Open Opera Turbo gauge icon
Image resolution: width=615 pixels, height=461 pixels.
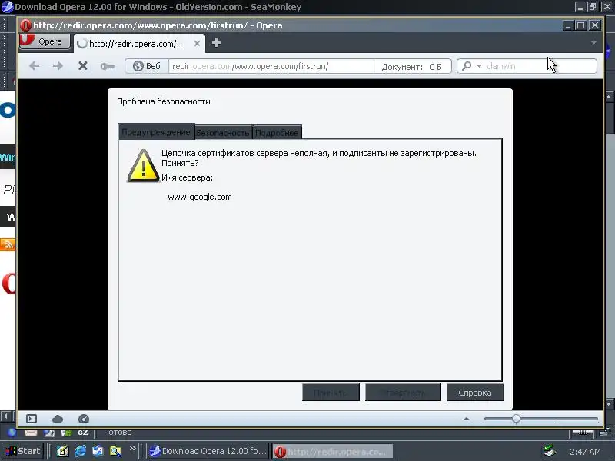pos(84,419)
